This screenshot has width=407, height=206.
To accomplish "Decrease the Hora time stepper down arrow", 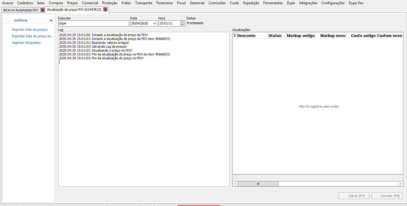I will (x=183, y=25).
